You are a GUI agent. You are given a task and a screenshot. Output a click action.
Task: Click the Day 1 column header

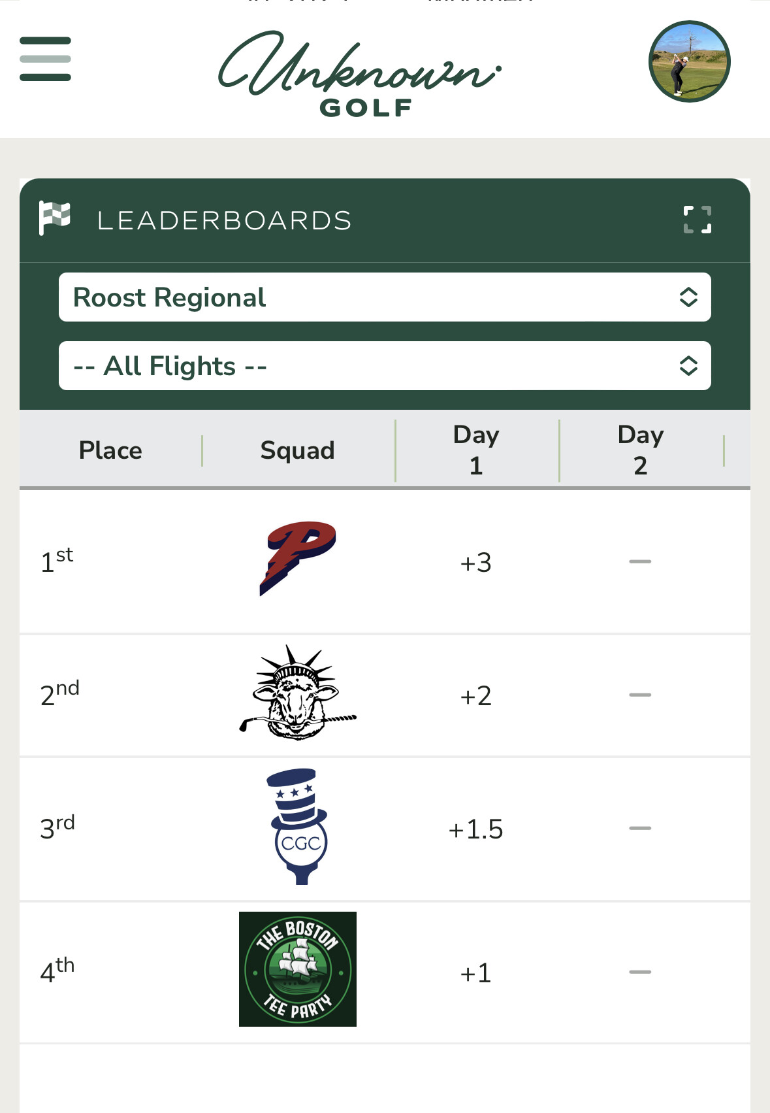476,450
